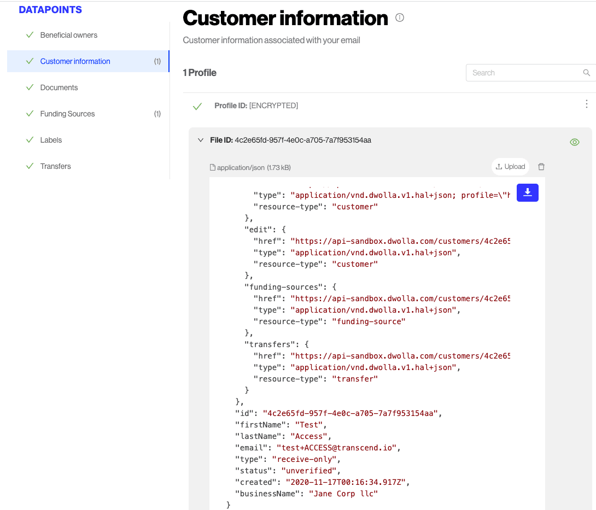Screen dimensions: 596x510
Task: Open Funding Sources in the sidebar
Action: click(x=67, y=114)
